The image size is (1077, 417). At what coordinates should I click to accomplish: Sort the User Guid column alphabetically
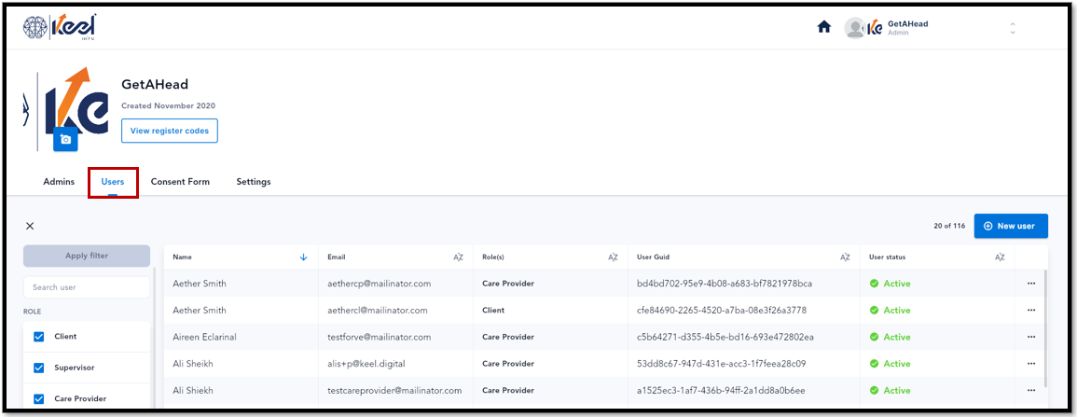coord(845,257)
